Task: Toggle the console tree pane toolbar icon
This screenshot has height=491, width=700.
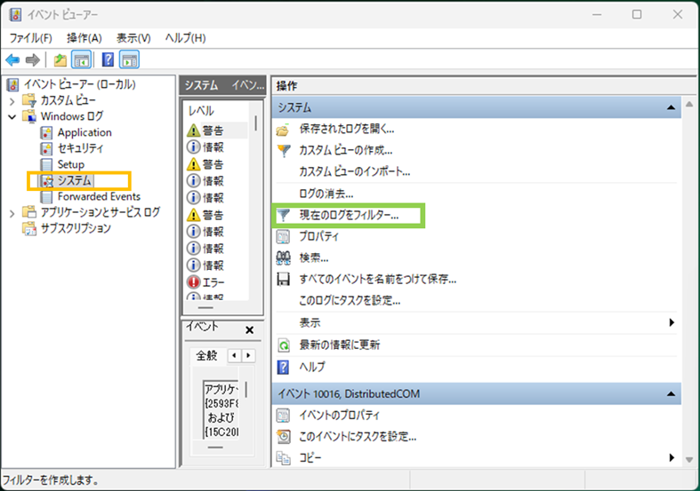Action: pos(81,59)
